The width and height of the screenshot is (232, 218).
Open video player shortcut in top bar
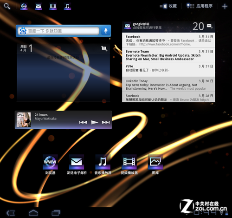53,7
